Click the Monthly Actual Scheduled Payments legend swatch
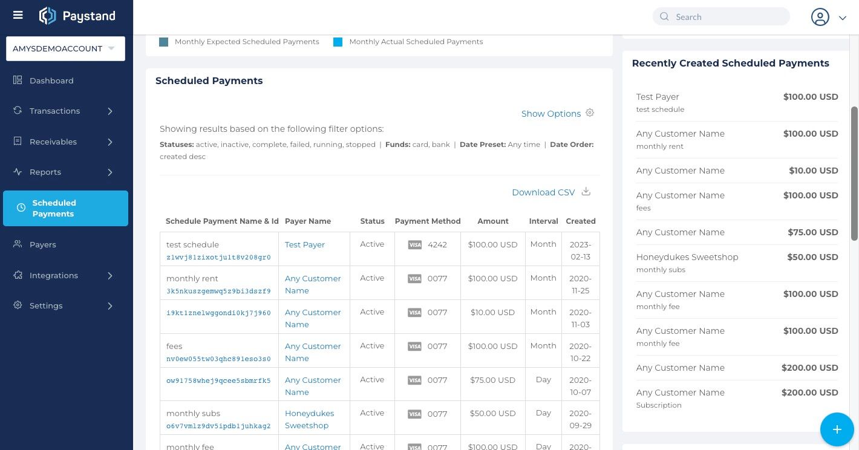859x450 pixels. click(x=338, y=42)
